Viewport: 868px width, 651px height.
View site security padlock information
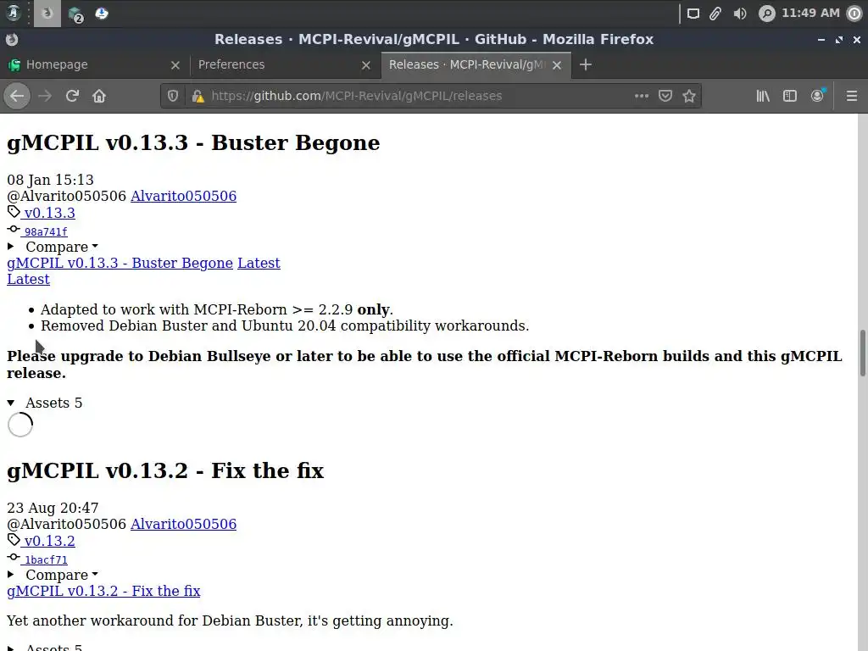tap(198, 96)
